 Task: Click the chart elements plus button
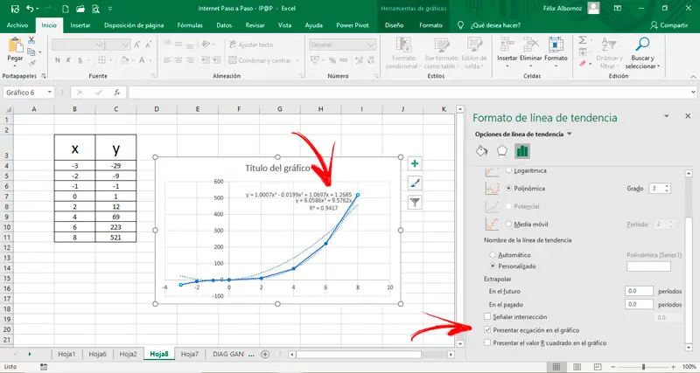coord(415,163)
